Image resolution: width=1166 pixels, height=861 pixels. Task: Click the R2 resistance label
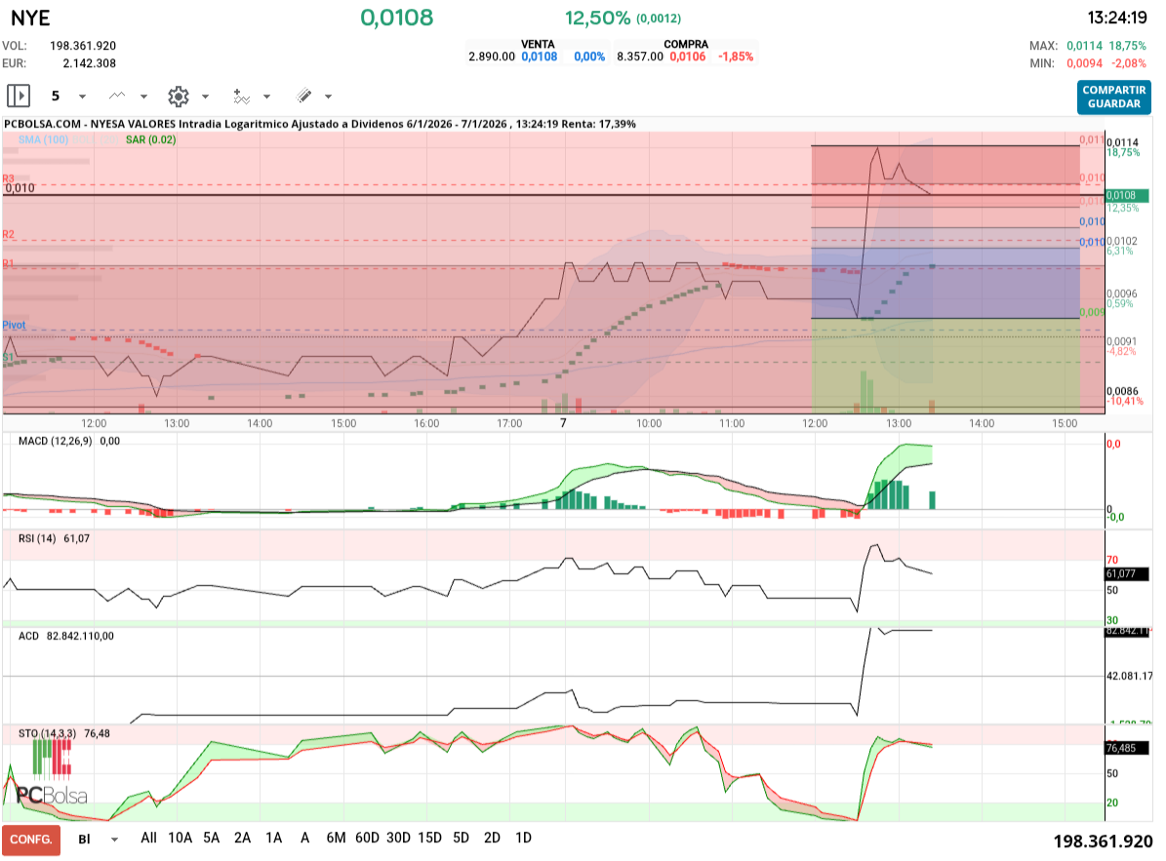tap(8, 234)
